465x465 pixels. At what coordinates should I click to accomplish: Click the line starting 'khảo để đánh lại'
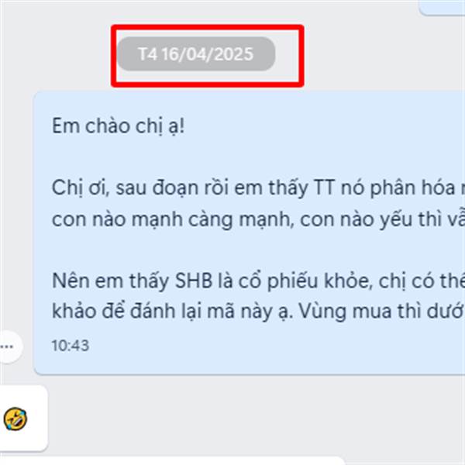point(258,312)
